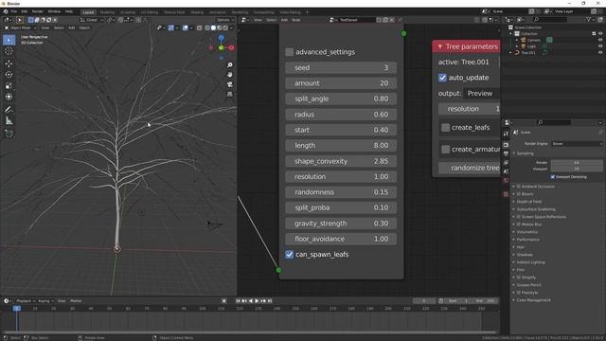Click the blue current frame marker in timeline

(17, 309)
